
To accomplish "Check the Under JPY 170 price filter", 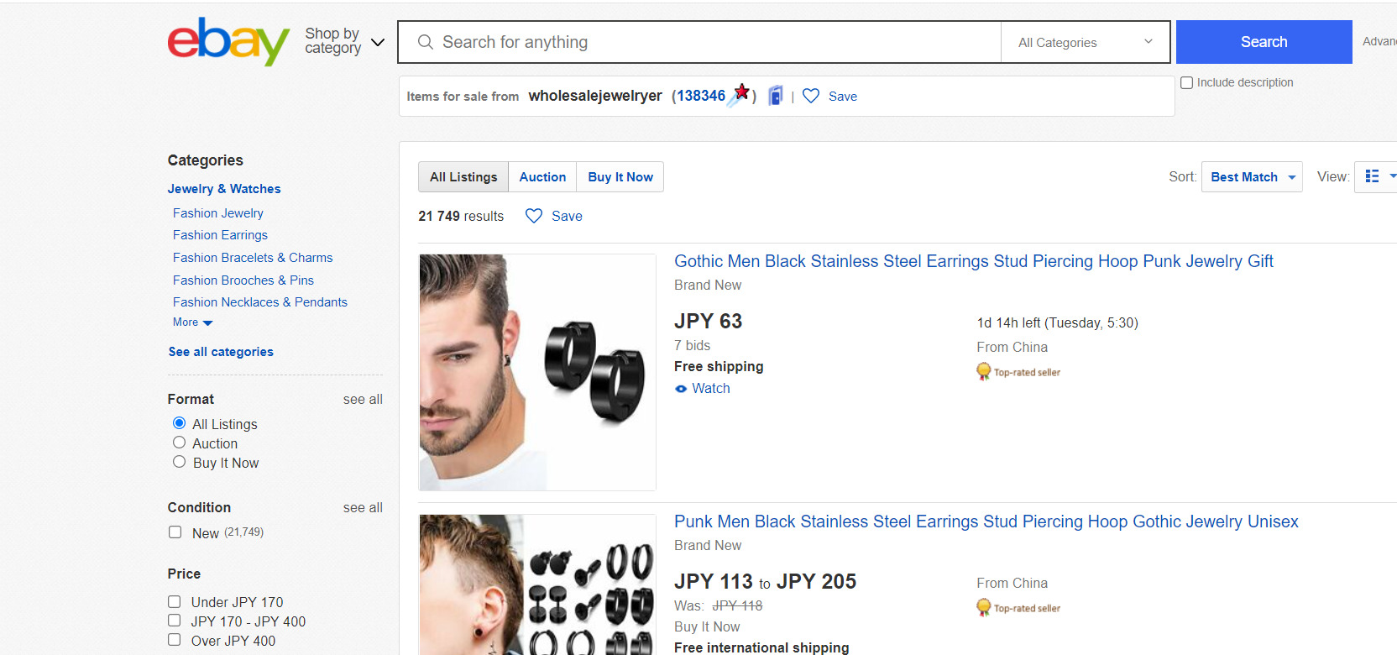I will [x=175, y=601].
